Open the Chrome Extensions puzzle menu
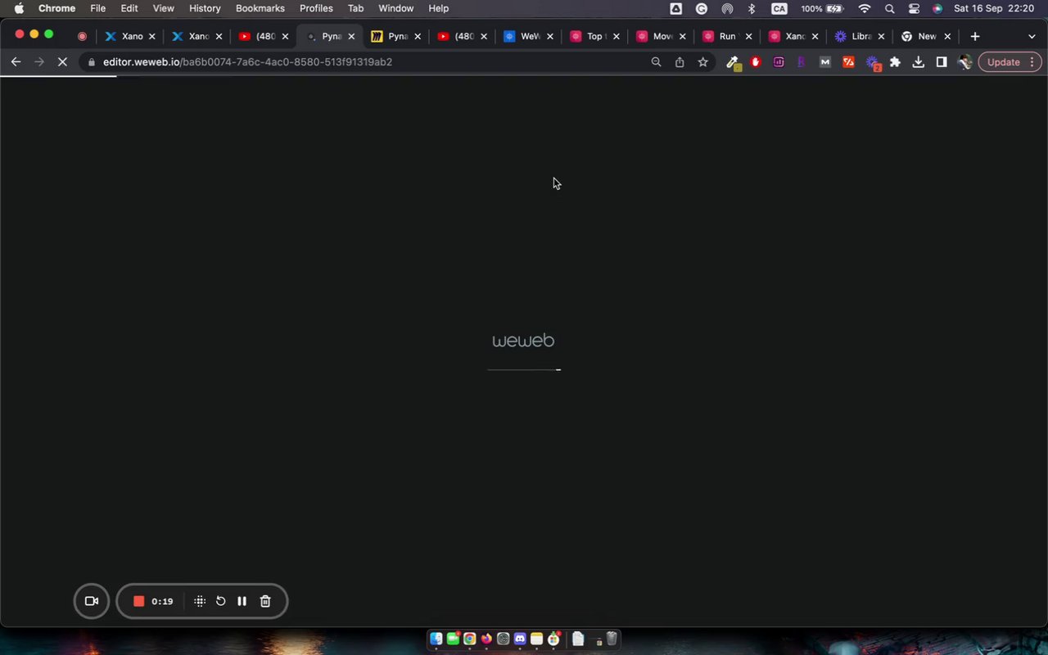 click(895, 61)
